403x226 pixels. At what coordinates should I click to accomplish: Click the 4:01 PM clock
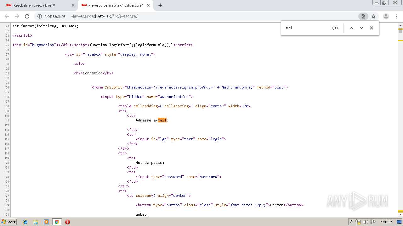(387, 222)
